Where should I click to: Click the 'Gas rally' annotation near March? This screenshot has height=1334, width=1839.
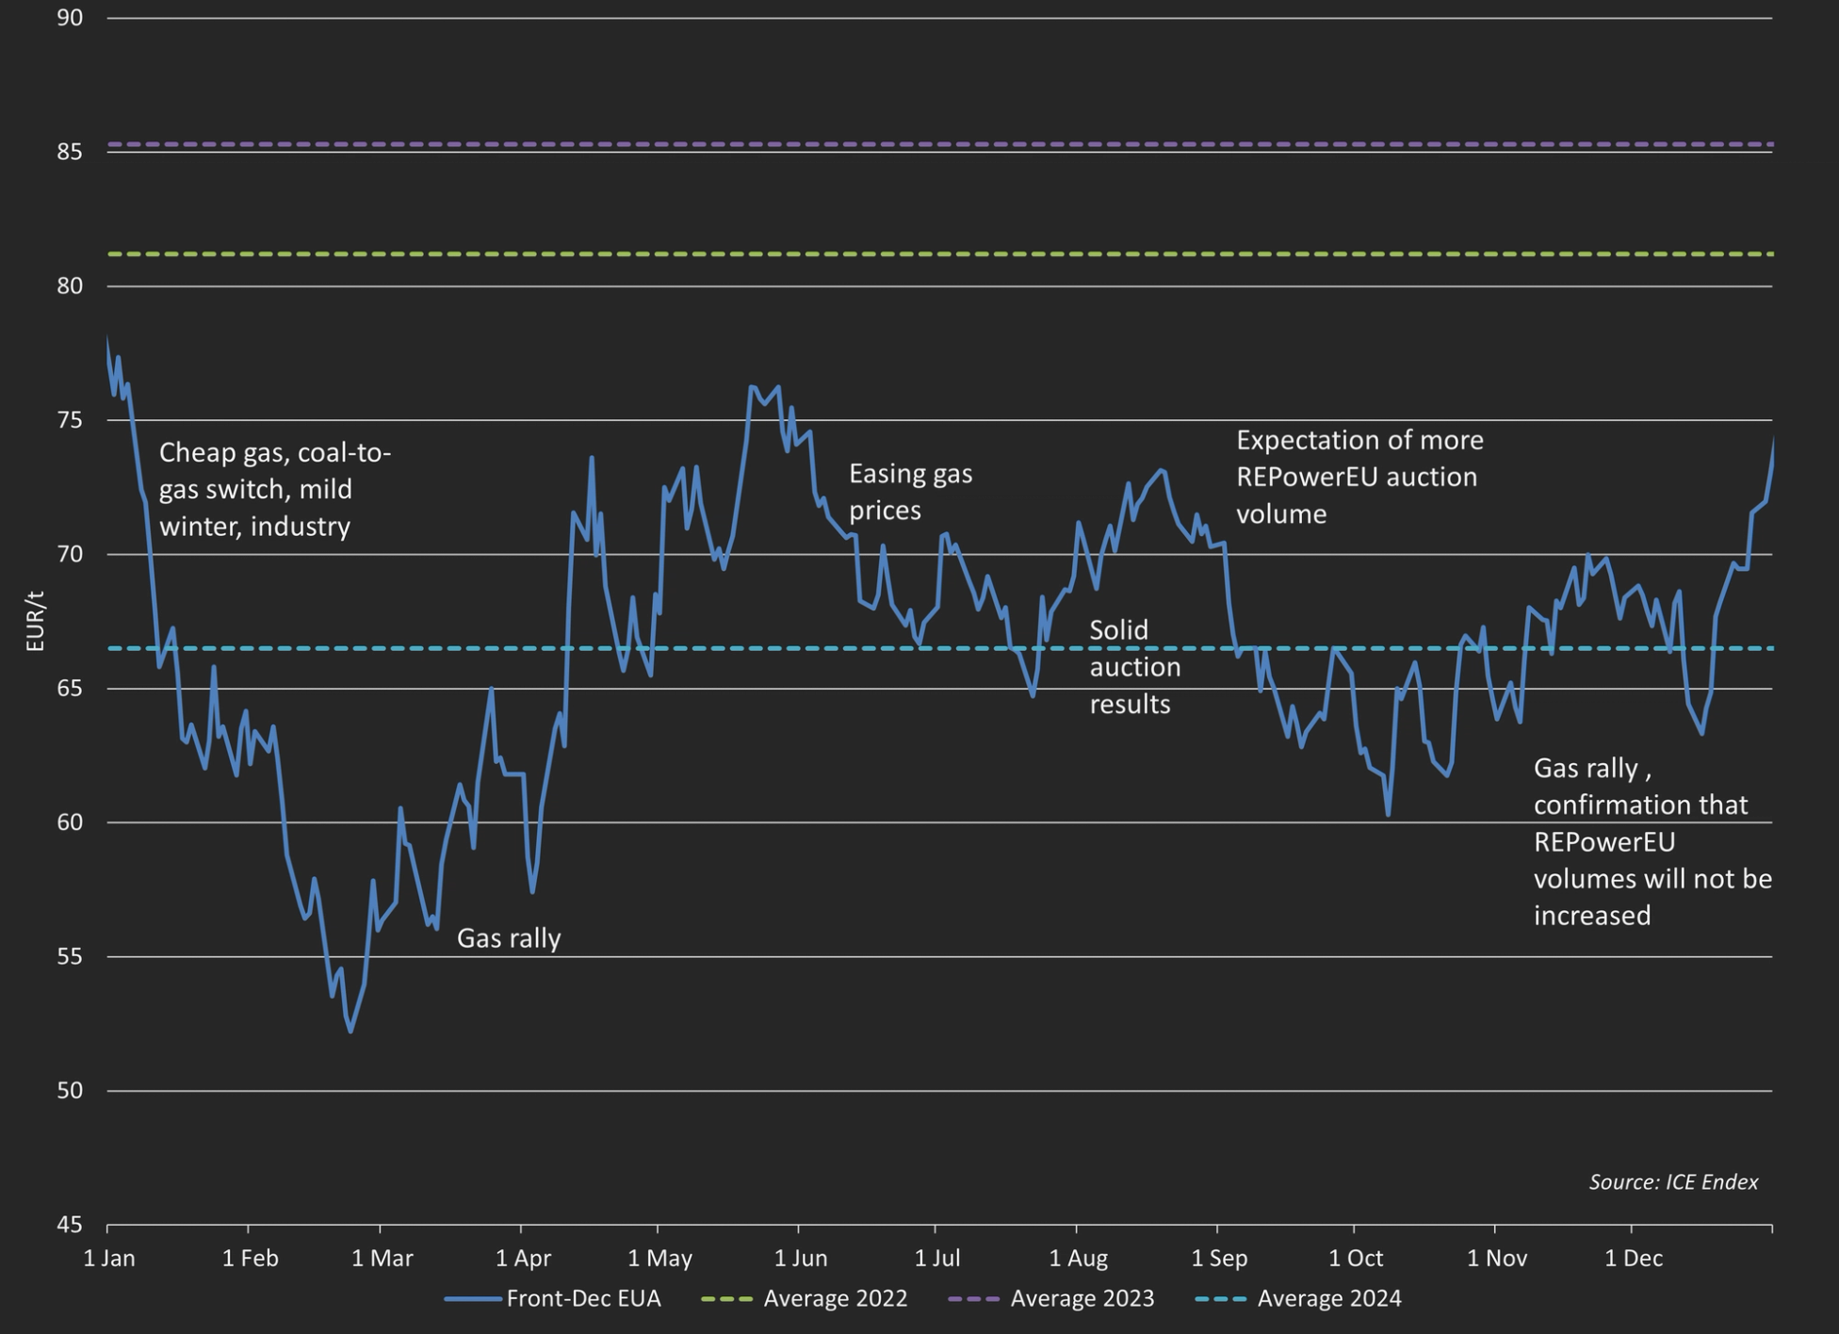coord(509,938)
